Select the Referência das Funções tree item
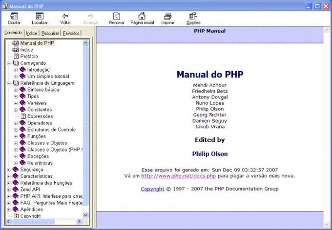 point(46,183)
